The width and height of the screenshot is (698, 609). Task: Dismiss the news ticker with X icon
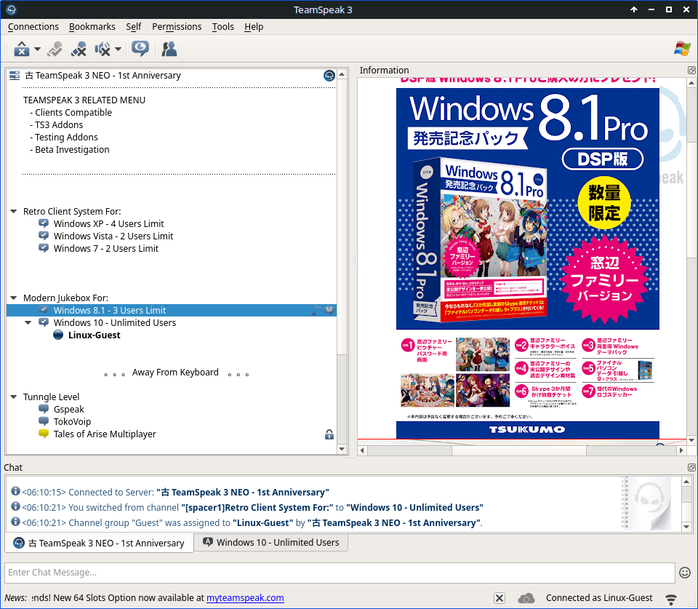[500, 598]
